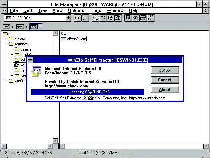The image size is (210, 158).
Task: Click the restore document window up-down button
Action: point(206,11)
